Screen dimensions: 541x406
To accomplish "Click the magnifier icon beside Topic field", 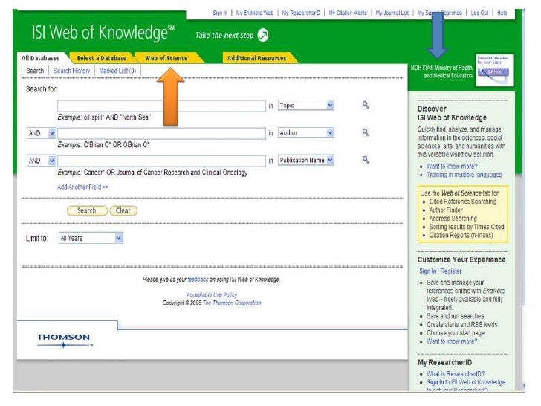I will (366, 105).
